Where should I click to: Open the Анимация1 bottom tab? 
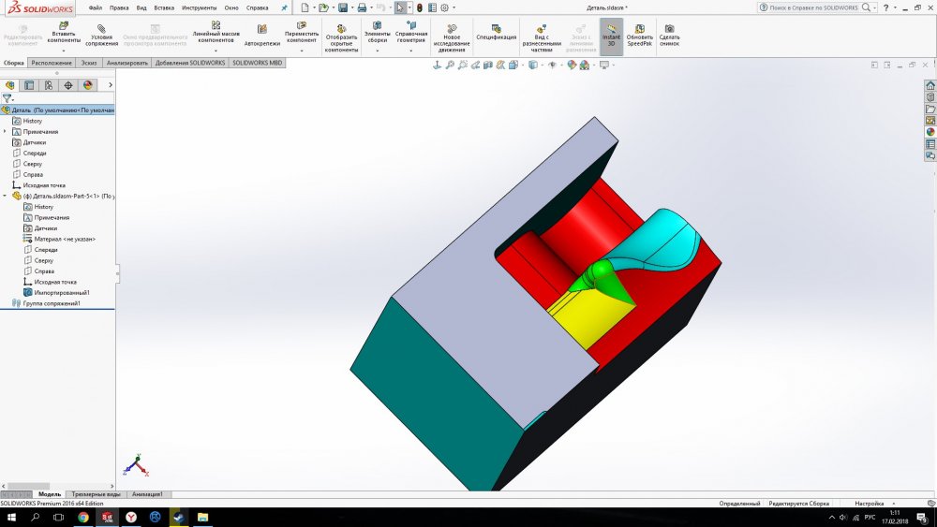click(147, 494)
